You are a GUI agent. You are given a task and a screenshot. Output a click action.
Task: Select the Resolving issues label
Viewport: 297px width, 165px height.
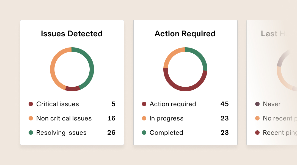(61, 133)
